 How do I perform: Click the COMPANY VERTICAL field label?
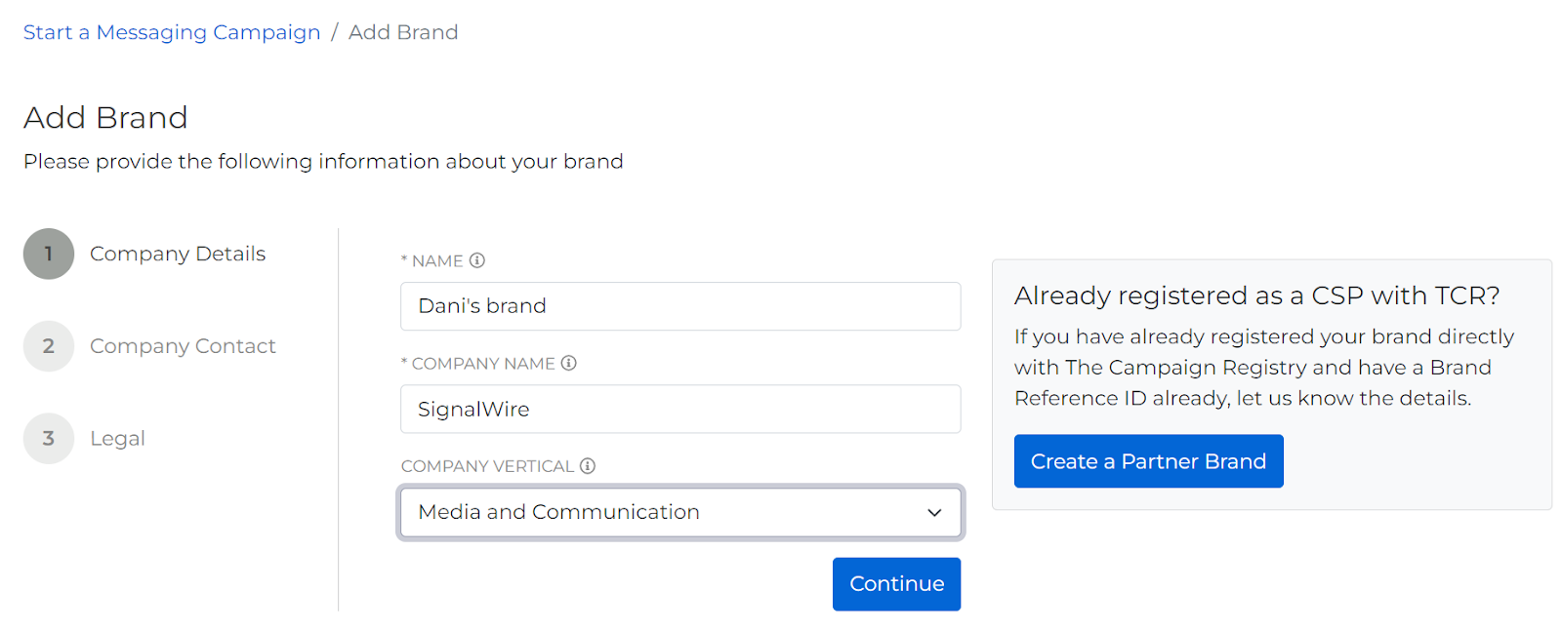[487, 466]
